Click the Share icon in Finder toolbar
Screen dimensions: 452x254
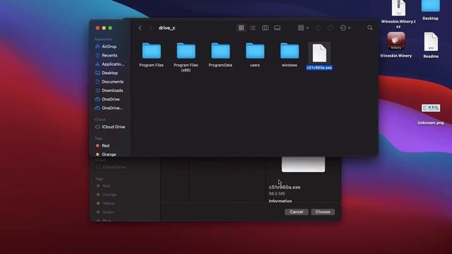click(319, 28)
